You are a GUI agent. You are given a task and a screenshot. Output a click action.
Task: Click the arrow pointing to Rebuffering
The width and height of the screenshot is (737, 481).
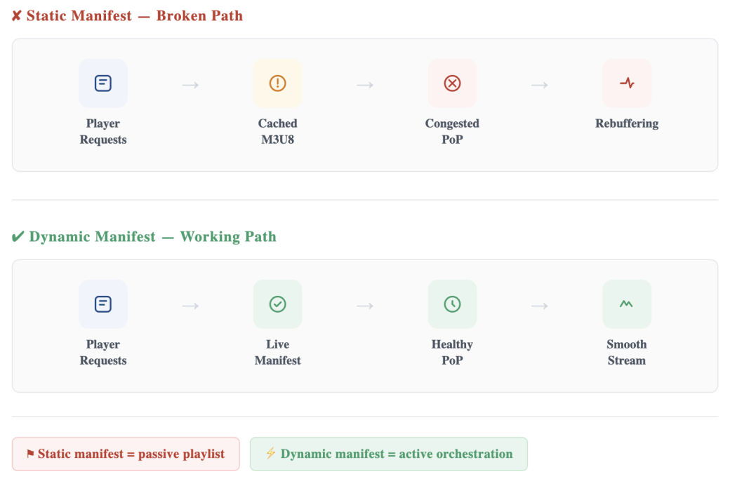[540, 85]
